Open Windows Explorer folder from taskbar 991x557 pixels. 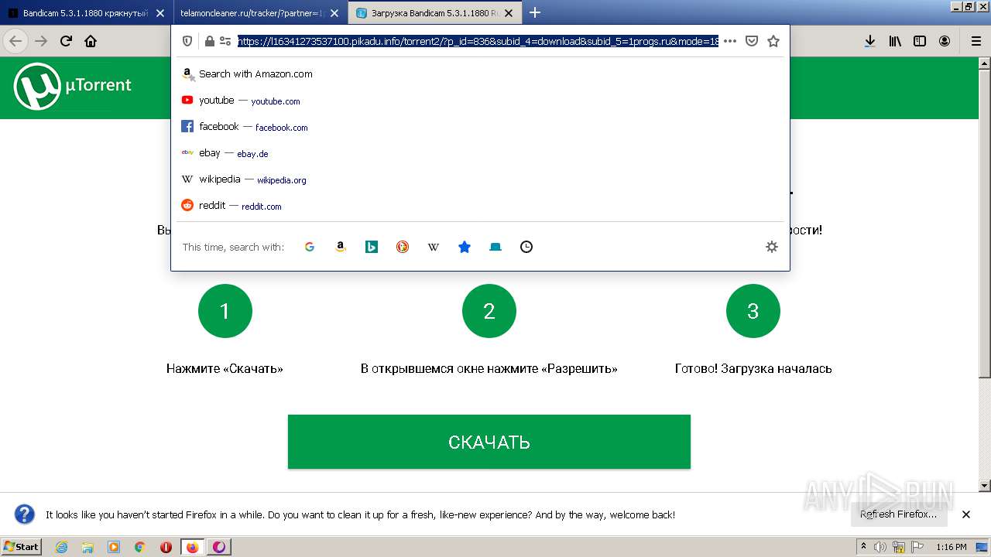87,547
